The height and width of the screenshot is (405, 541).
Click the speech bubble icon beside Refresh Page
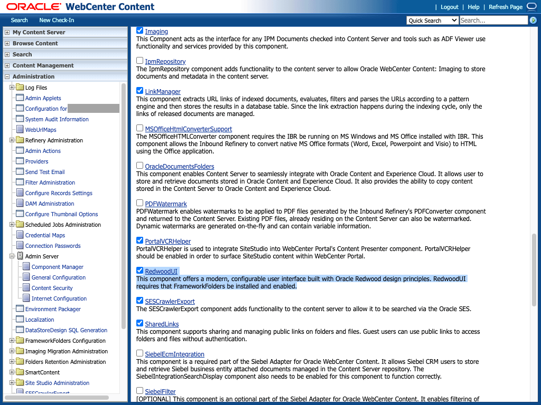[531, 6]
